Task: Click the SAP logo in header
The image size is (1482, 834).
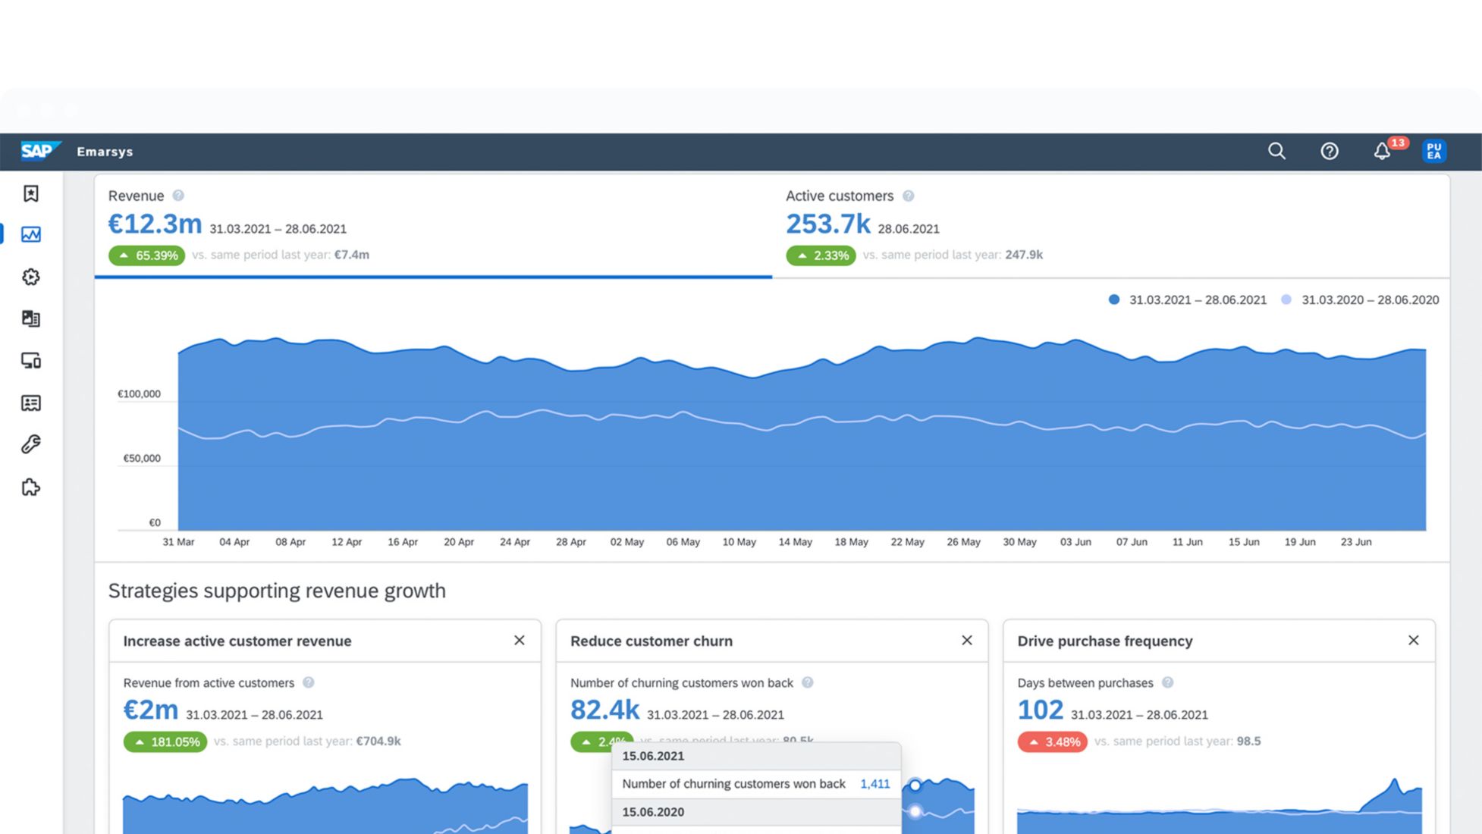Action: (38, 151)
